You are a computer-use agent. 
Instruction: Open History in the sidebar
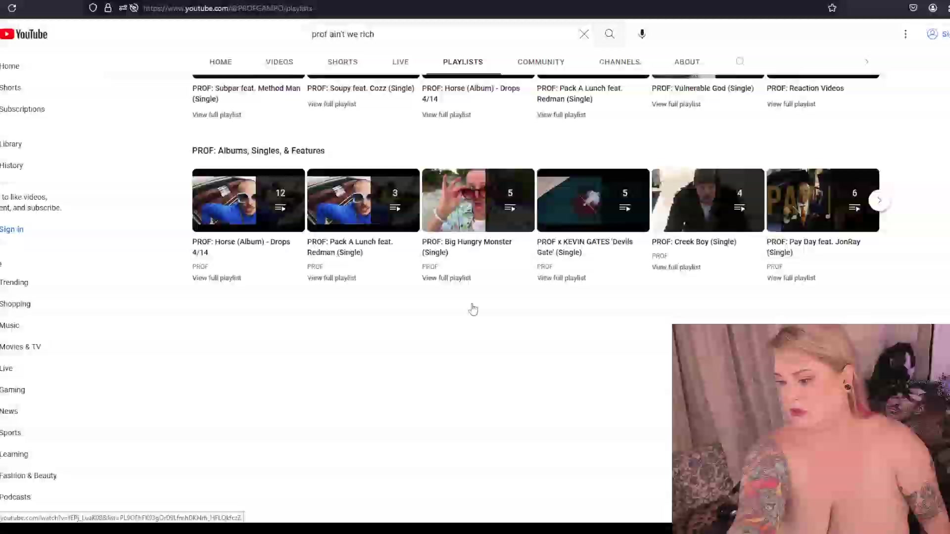click(x=11, y=166)
